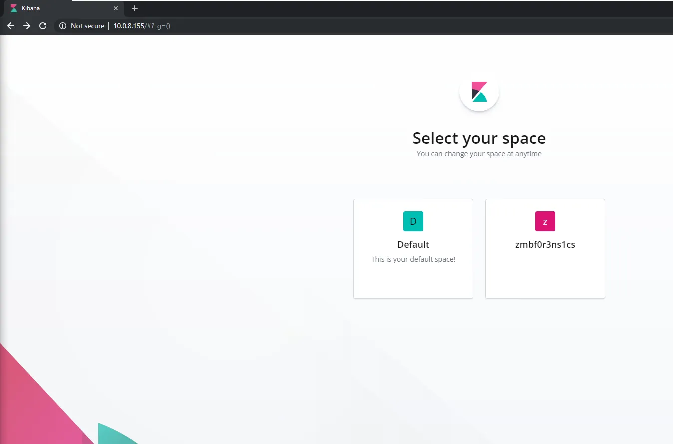Viewport: 673px width, 444px height.
Task: Click the "This is your default space!" description
Action: [413, 259]
